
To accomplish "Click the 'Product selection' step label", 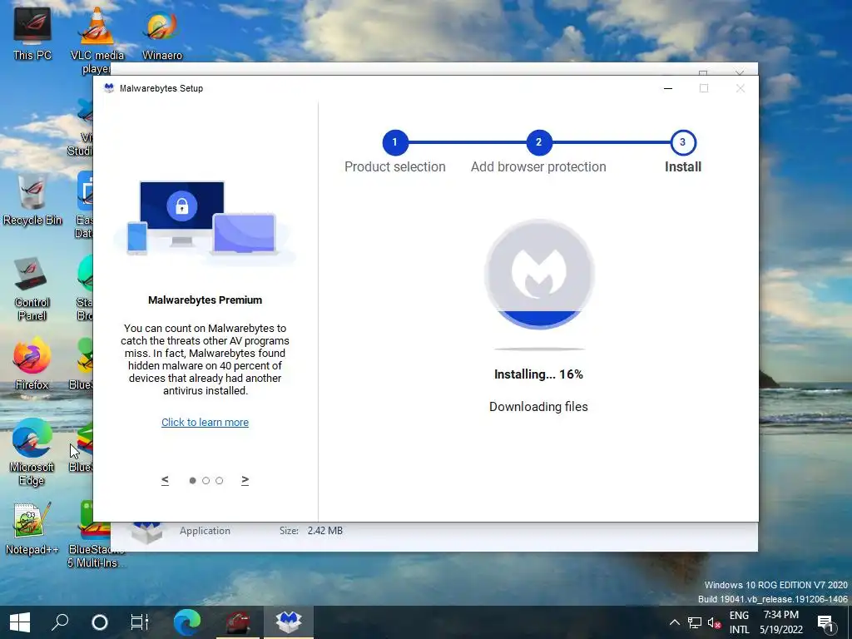I will click(x=395, y=166).
